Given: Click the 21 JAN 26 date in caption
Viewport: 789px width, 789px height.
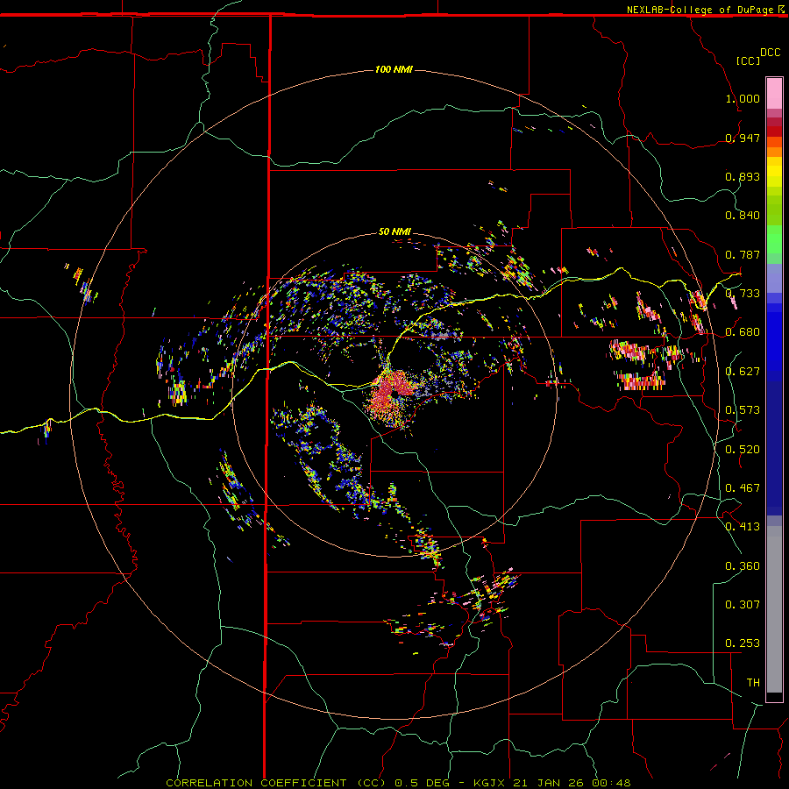Looking at the screenshot, I should (x=548, y=783).
